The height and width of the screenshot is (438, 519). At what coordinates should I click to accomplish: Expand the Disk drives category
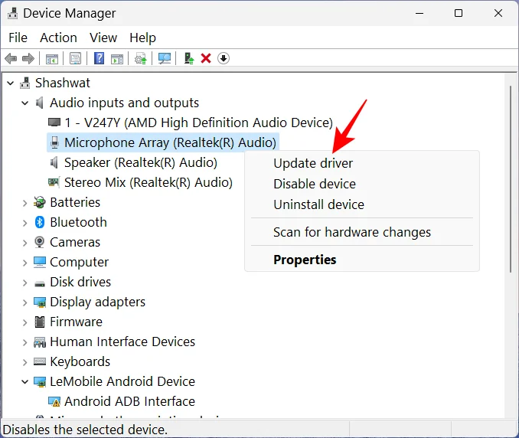24,283
